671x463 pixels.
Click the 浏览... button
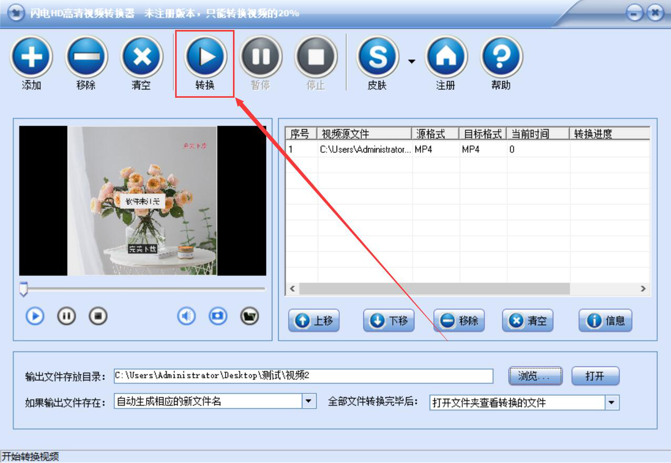click(x=535, y=376)
